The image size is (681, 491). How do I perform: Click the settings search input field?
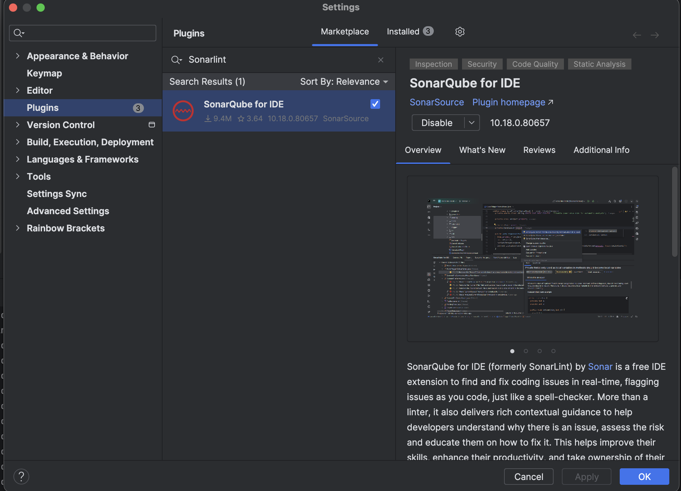tap(83, 33)
